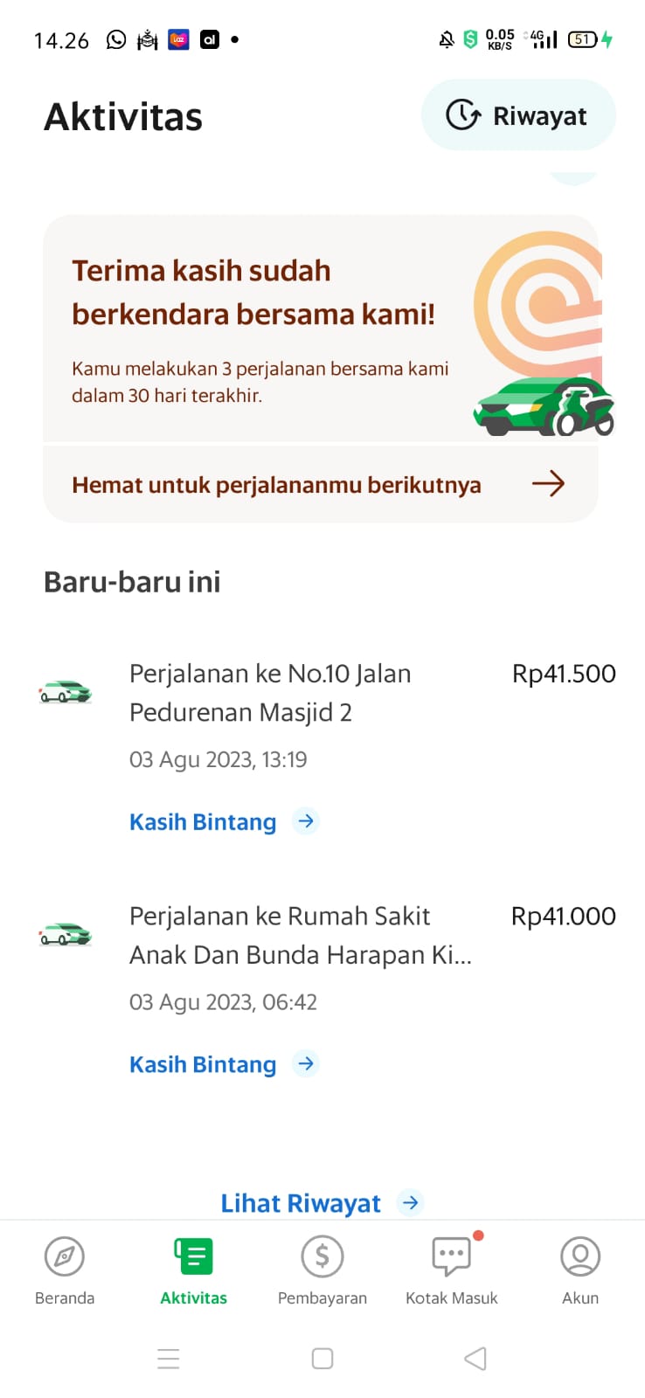This screenshot has width=645, height=1398.
Task: Open Hemat untuk perjalananmu berikutnya offer
Action: coord(276,485)
